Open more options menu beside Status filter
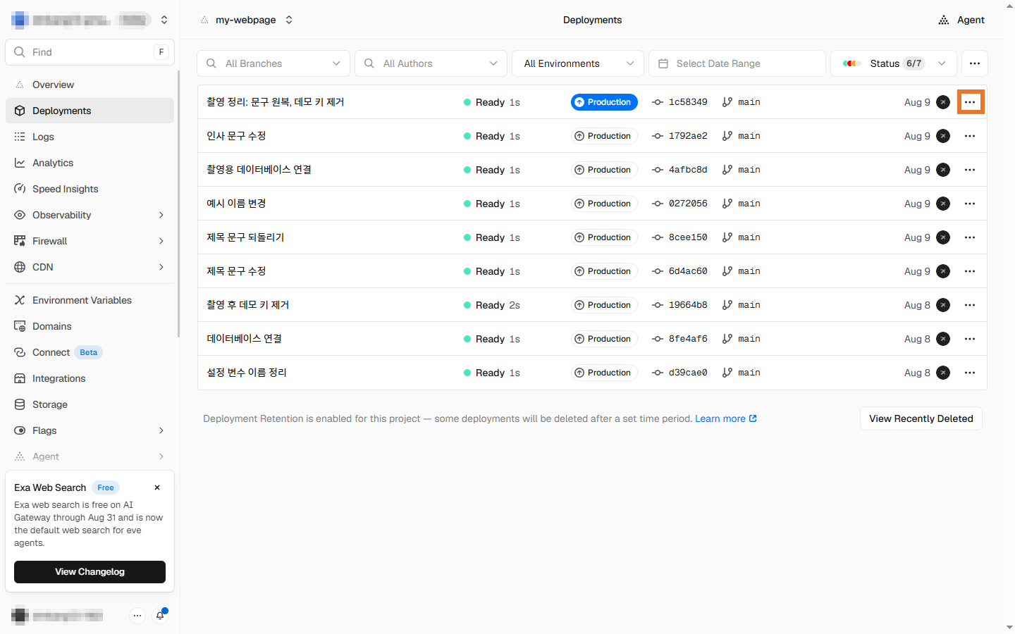Screen dimensions: 1015x634 (x=974, y=63)
